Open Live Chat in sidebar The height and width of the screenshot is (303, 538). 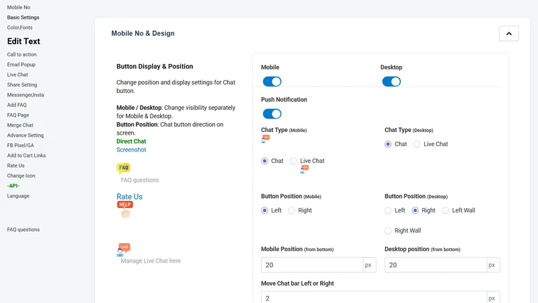[x=17, y=75]
